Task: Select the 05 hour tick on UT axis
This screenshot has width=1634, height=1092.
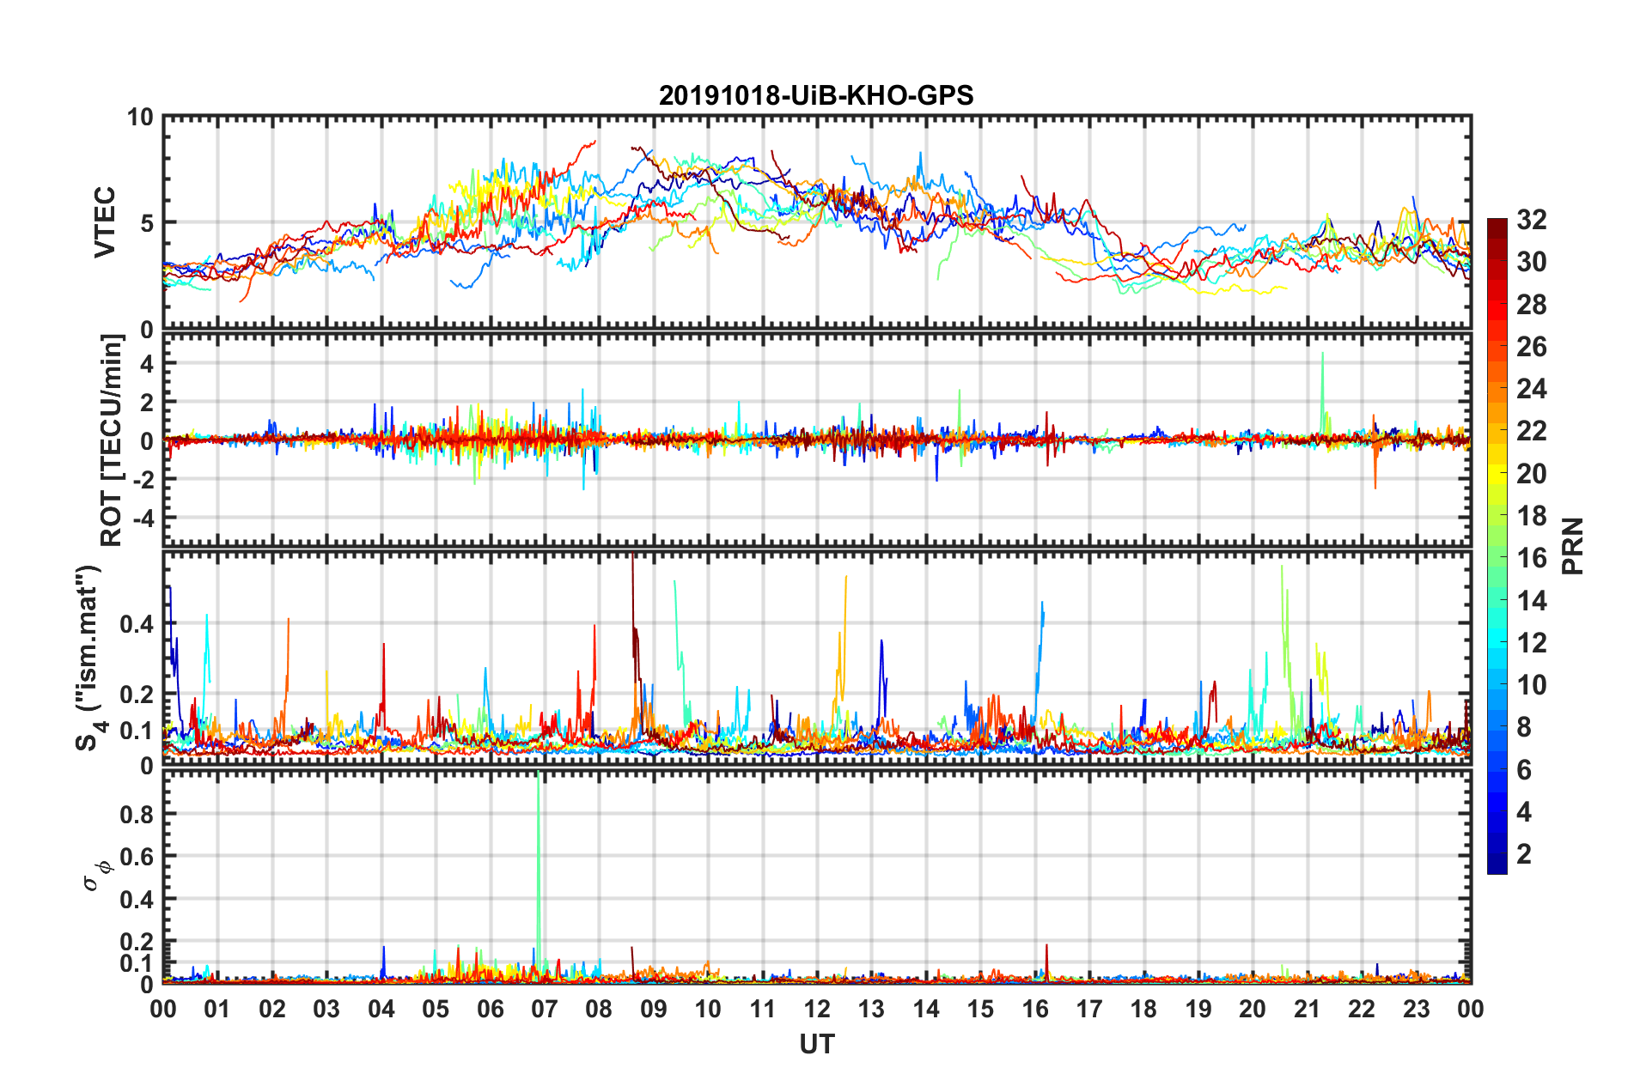Action: click(x=436, y=1008)
